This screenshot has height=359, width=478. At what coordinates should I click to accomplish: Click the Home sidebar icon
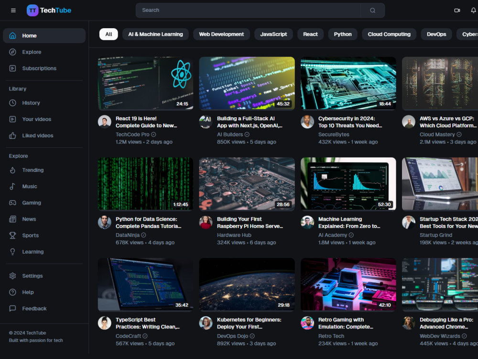coord(12,36)
